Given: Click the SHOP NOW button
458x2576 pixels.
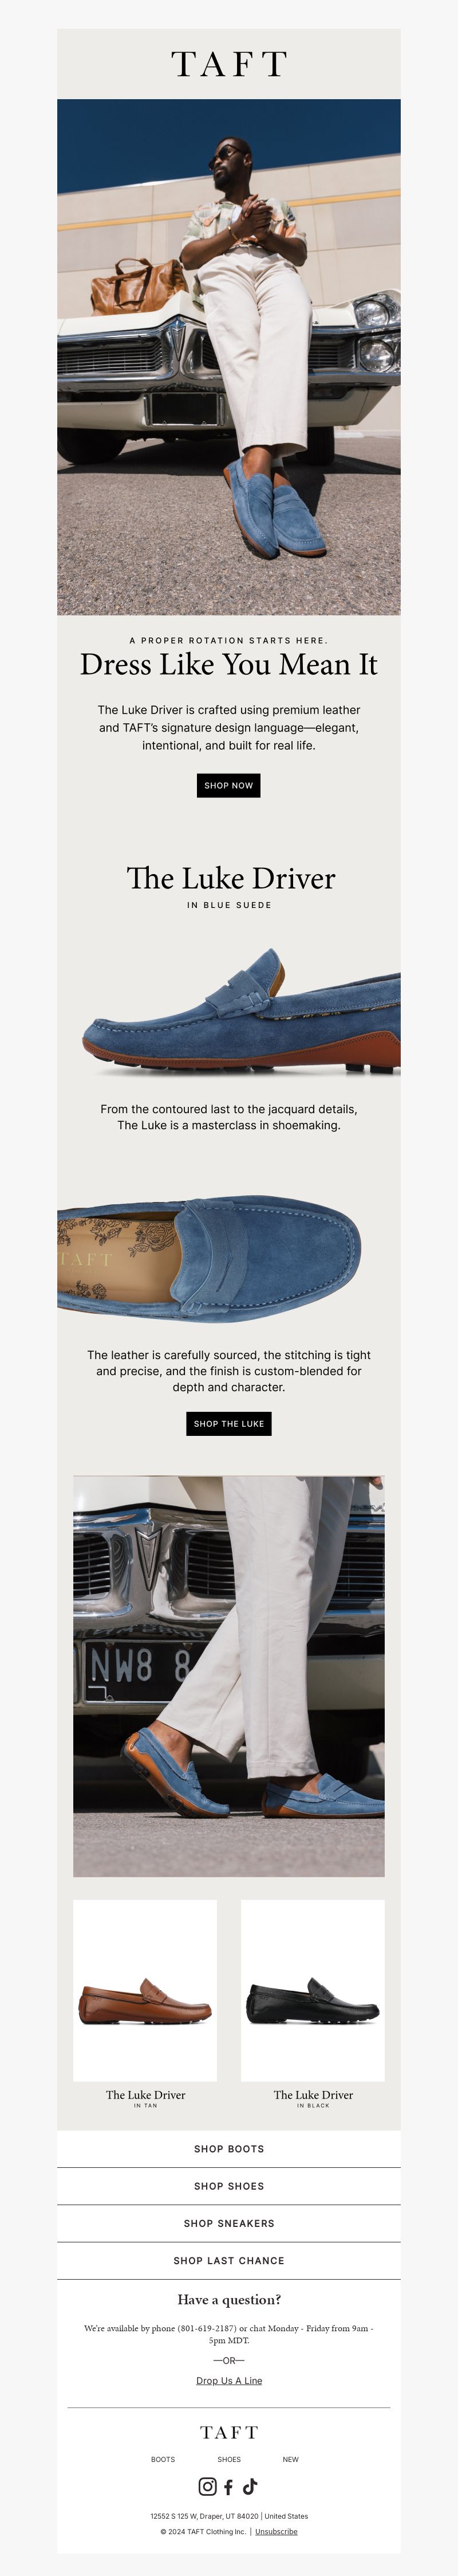Looking at the screenshot, I should click(228, 785).
